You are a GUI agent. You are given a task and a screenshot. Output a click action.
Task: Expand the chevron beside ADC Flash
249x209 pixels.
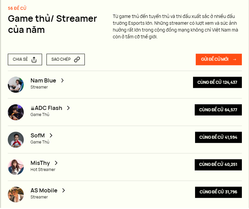[x=68, y=108]
